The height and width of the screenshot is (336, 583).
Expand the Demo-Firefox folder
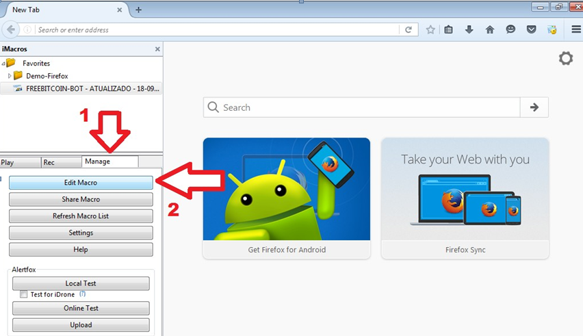tap(10, 76)
